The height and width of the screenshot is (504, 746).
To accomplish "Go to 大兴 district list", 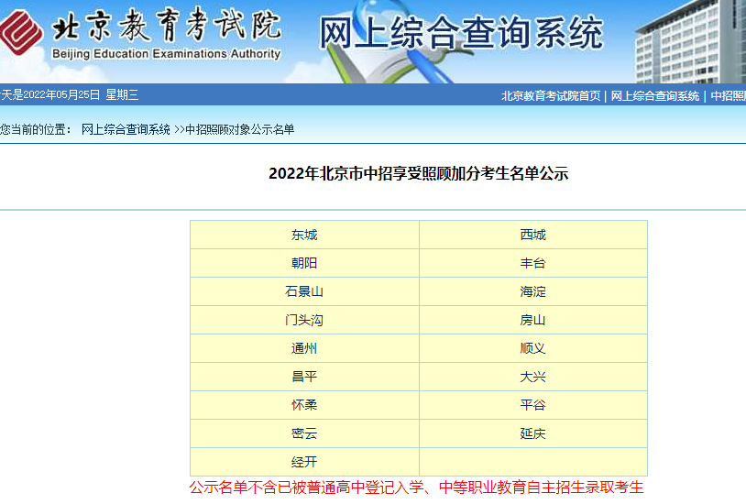I will tap(532, 377).
